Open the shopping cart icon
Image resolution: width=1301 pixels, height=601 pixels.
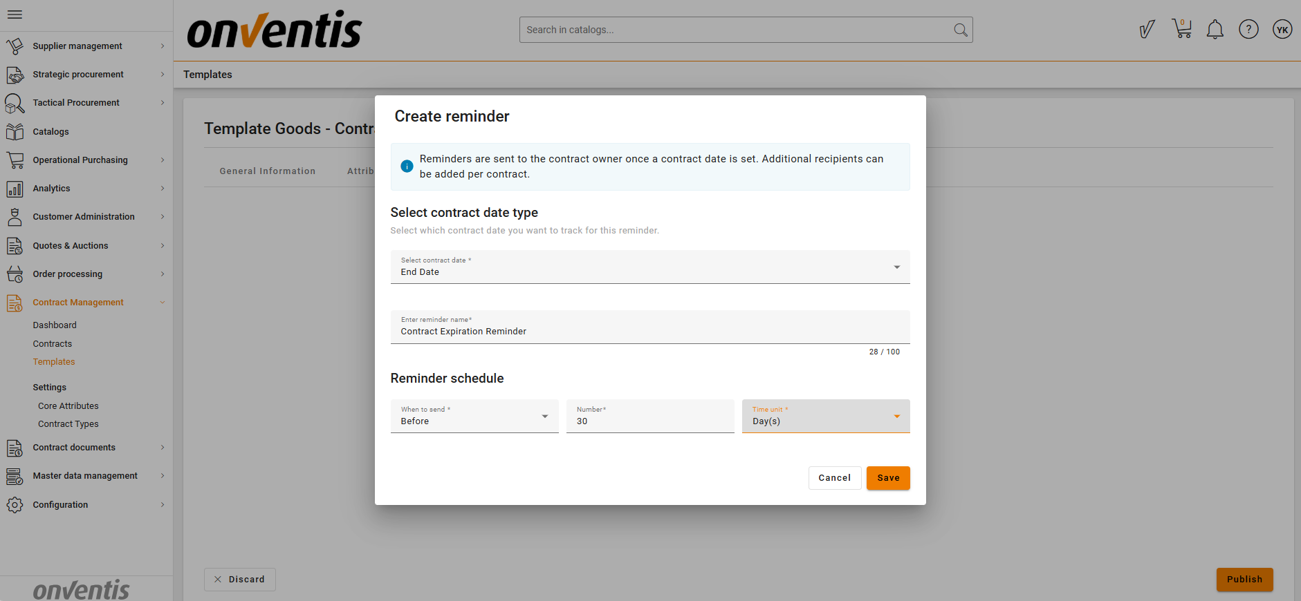[1181, 29]
